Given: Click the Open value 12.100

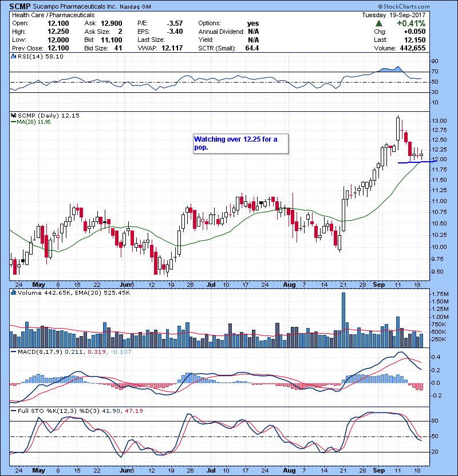Looking at the screenshot, I should coord(58,24).
